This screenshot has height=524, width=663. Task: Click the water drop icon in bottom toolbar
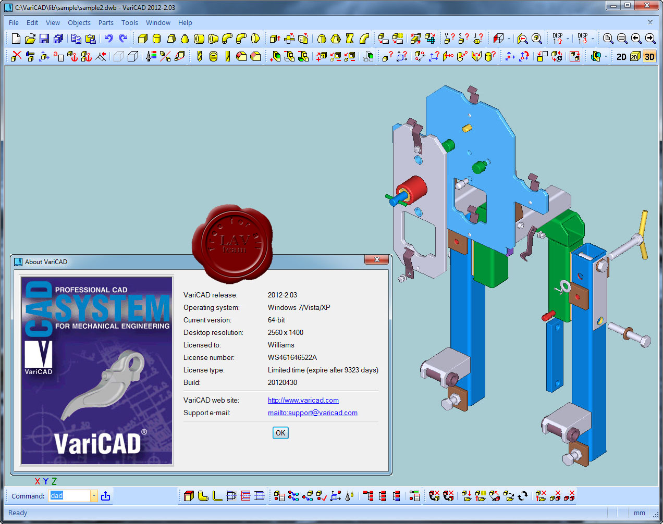pos(349,496)
